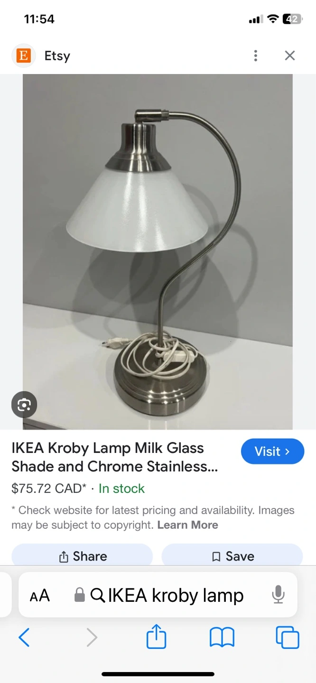Click the blue Visit button
Viewport: 316px width, 683px height.
tap(272, 452)
